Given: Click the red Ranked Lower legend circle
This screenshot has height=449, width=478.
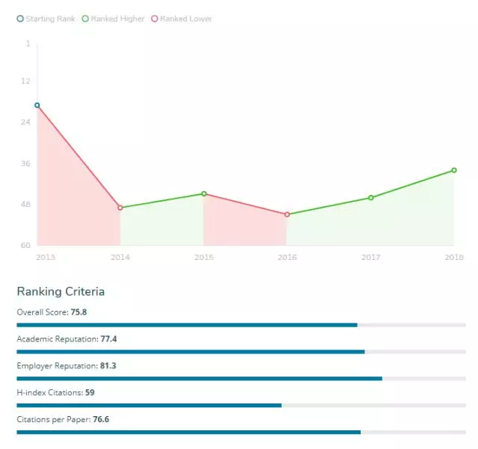Looking at the screenshot, I should pyautogui.click(x=155, y=19).
